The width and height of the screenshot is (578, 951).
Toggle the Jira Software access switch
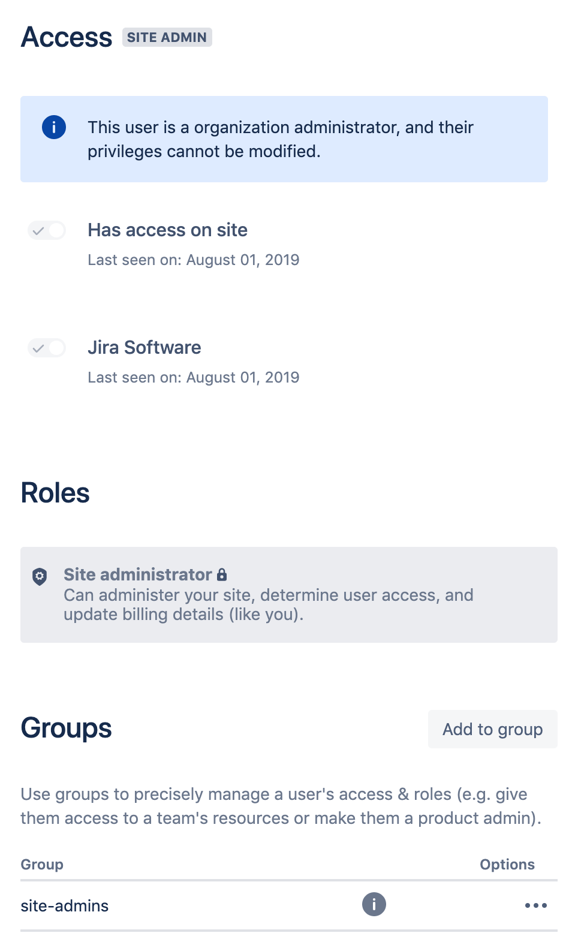coord(47,348)
